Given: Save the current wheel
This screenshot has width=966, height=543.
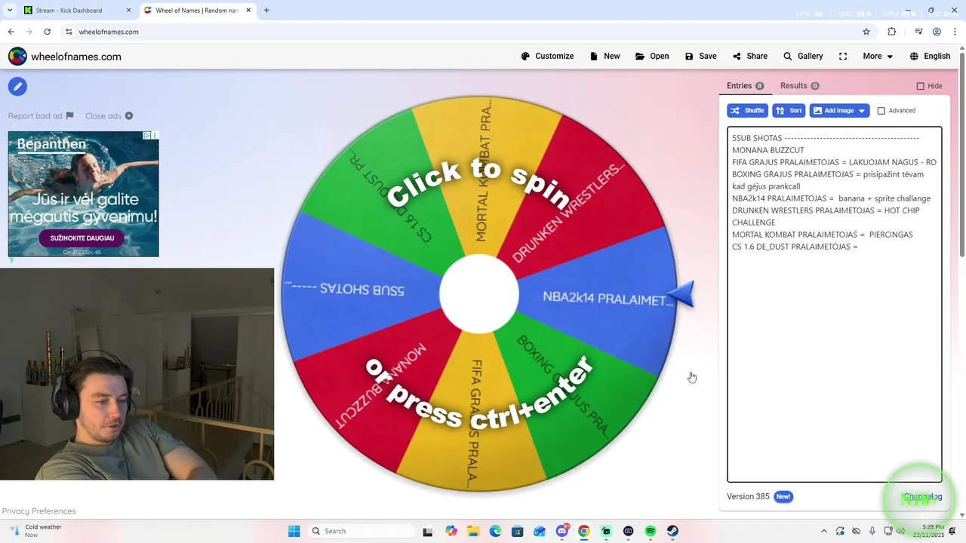Looking at the screenshot, I should [700, 56].
